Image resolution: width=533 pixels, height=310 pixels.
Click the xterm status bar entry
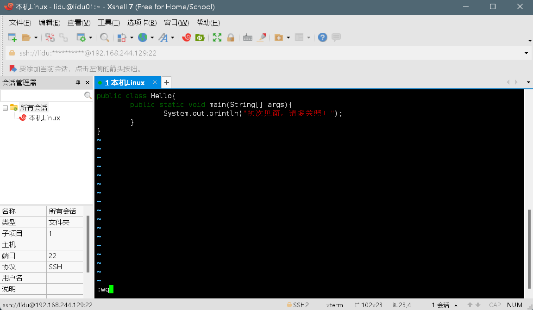tap(334, 305)
